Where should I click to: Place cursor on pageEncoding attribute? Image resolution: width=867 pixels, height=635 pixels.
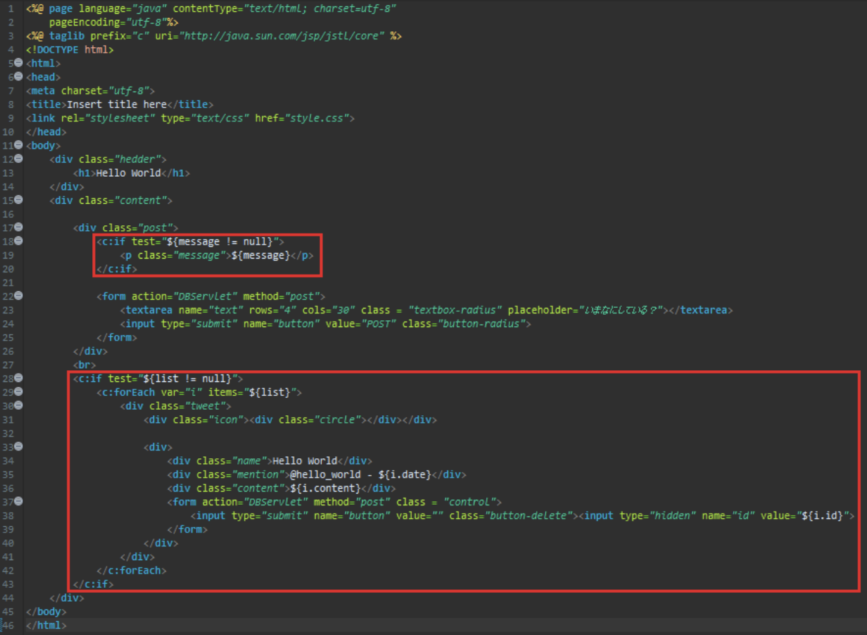click(x=85, y=22)
